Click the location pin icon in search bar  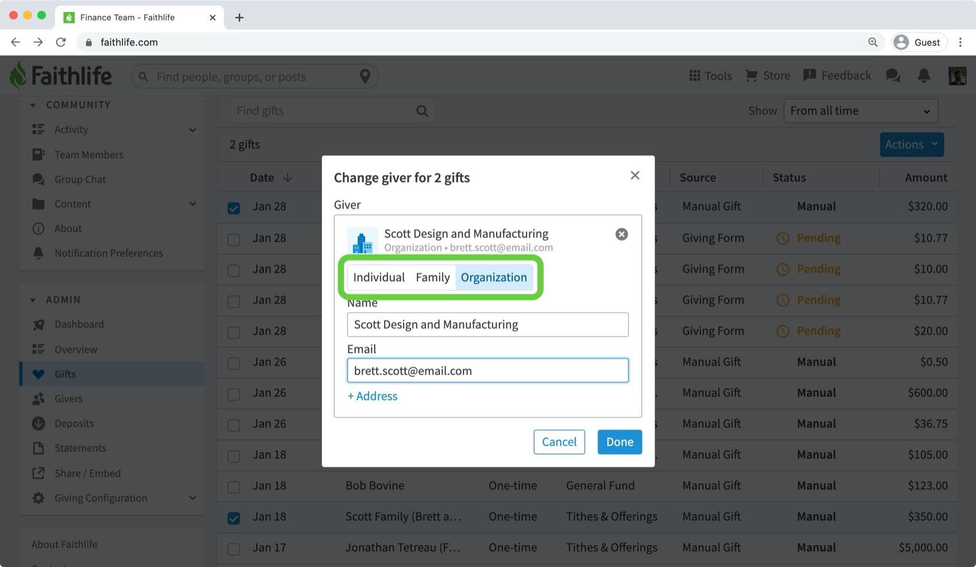(x=365, y=76)
